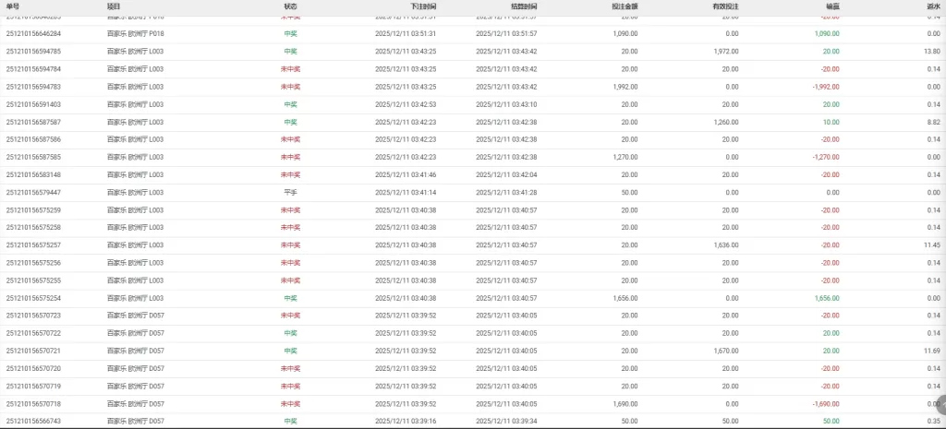946x429 pixels.
Task: Sort by the 状态 column header
Action: [290, 6]
